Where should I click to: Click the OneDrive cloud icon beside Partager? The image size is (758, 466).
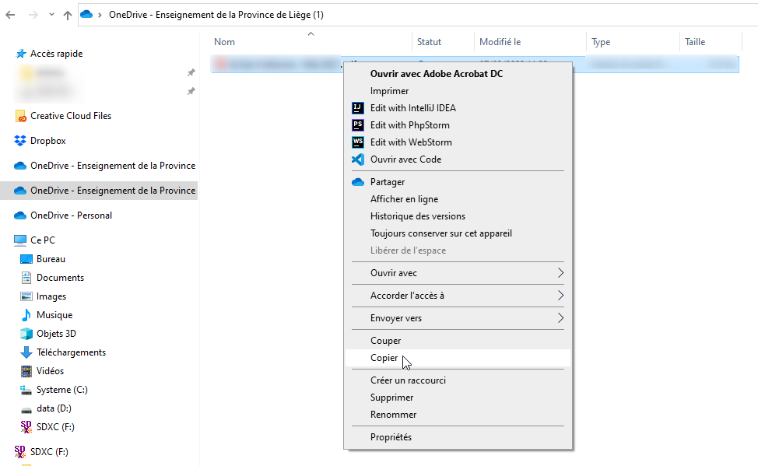tap(358, 182)
